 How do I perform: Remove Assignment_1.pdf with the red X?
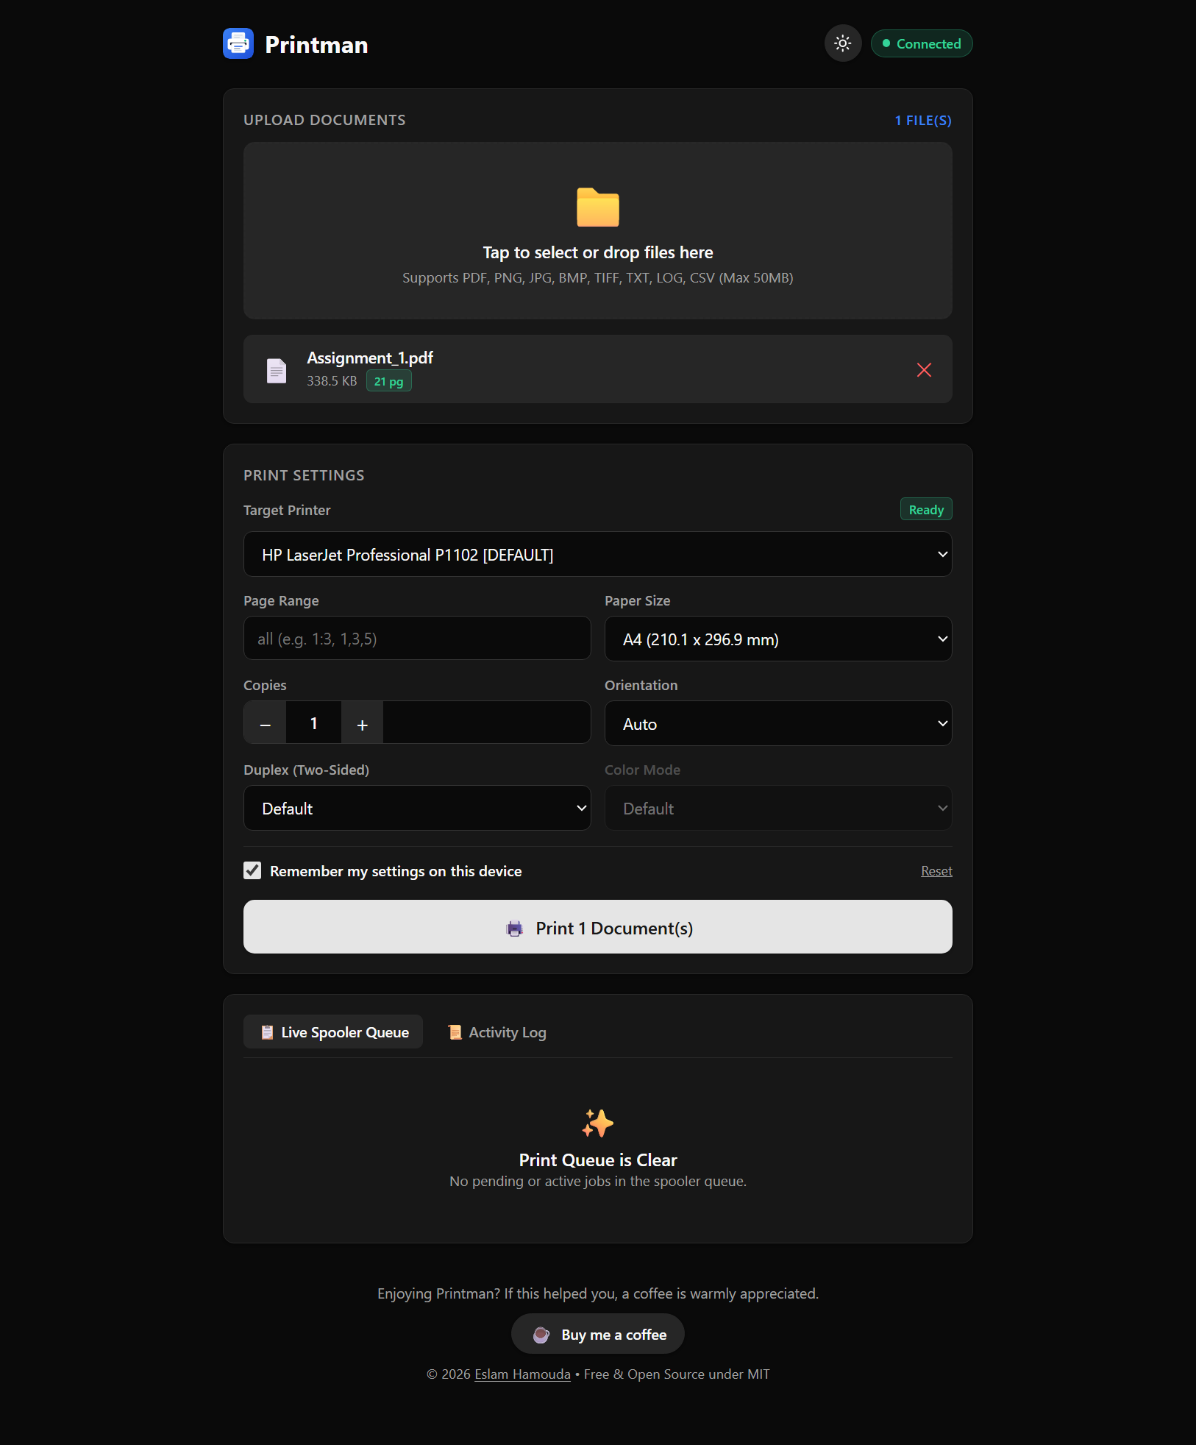click(924, 369)
